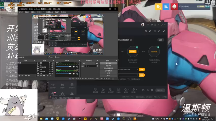This screenshot has height=121, width=216.
Task: Mute the 桌面音频 mixer channel
Action: (x=74, y=74)
